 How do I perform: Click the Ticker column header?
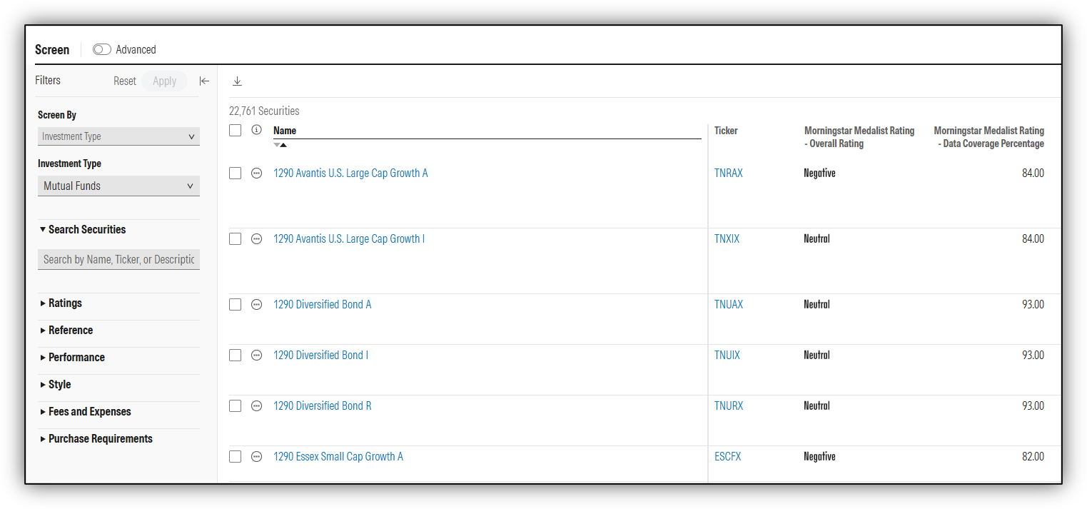pyautogui.click(x=726, y=131)
